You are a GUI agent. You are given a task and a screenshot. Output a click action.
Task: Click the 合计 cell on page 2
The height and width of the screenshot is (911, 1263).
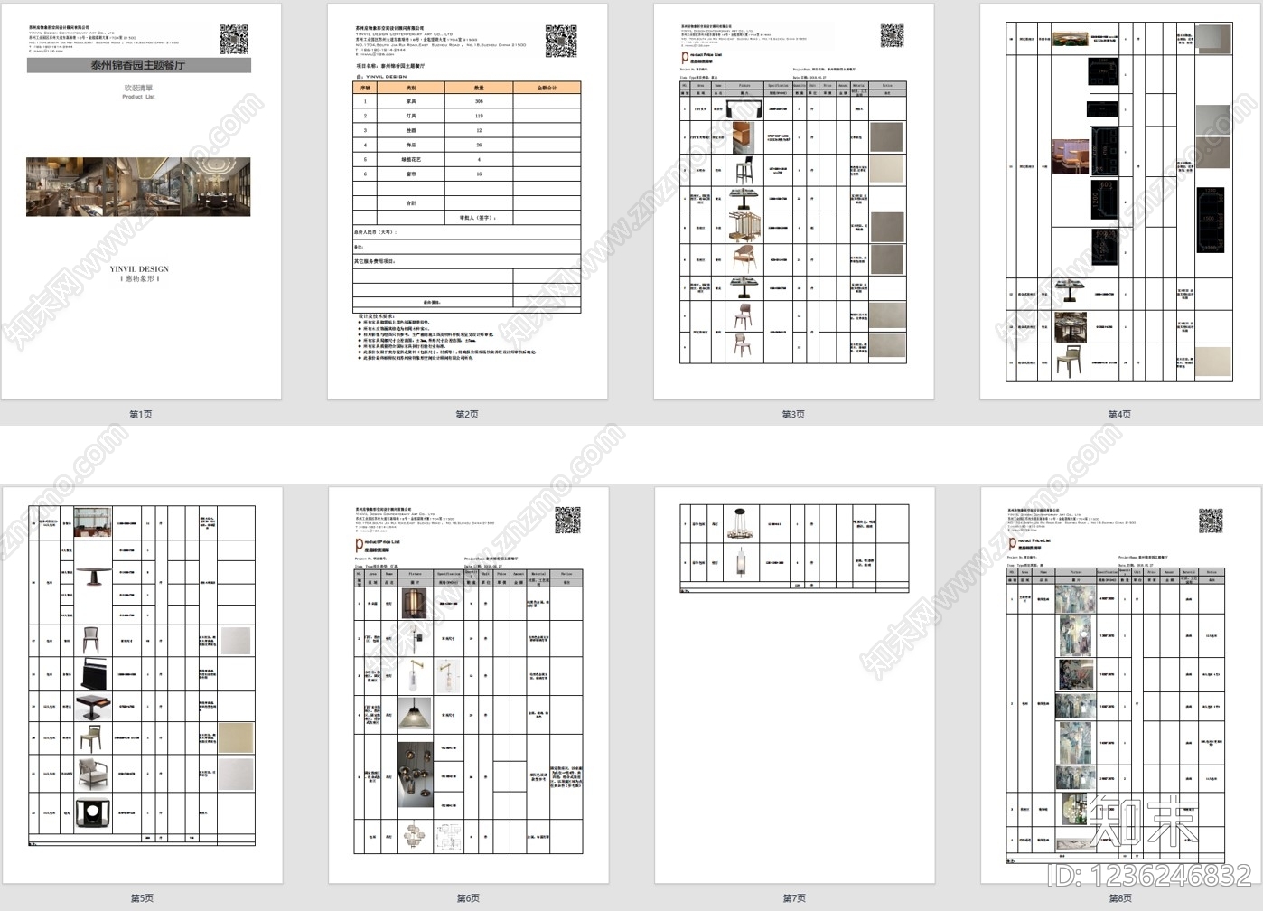click(x=411, y=203)
